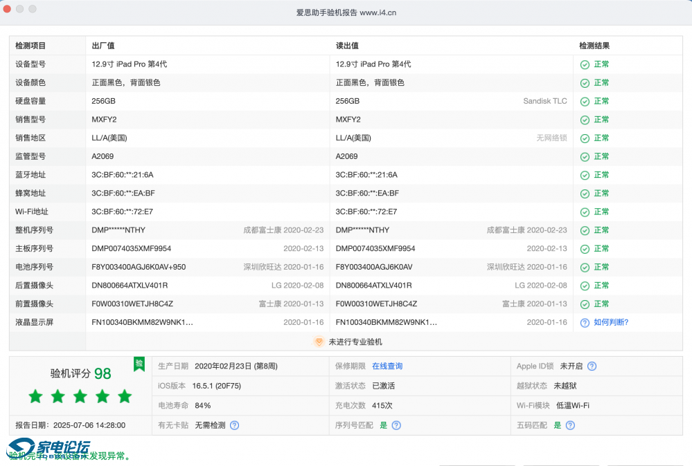Image resolution: width=692 pixels, height=466 pixels.
Task: Click help icon beside 序列号匹配
Action: 396,425
